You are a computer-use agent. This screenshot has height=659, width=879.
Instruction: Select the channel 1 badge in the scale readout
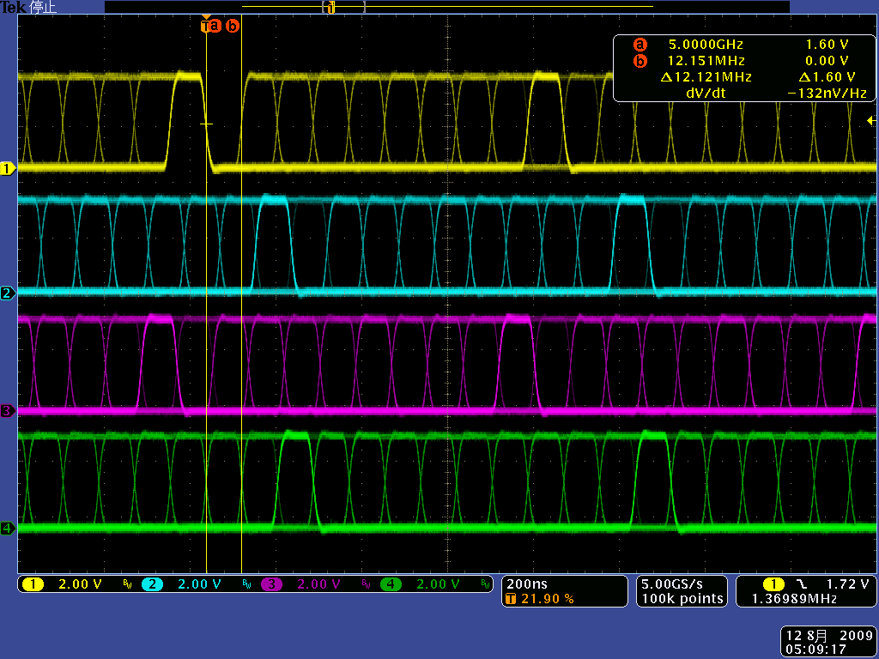tap(33, 584)
